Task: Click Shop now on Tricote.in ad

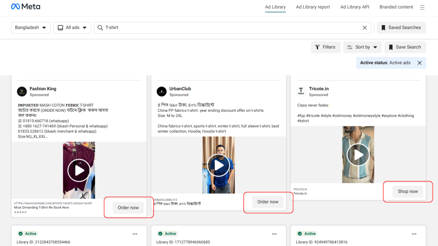Action: [408, 192]
